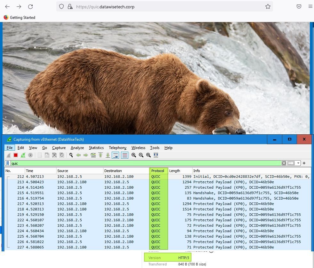Click the resize columns to content icon
Screen dimensions: 314x268
click(x=156, y=155)
